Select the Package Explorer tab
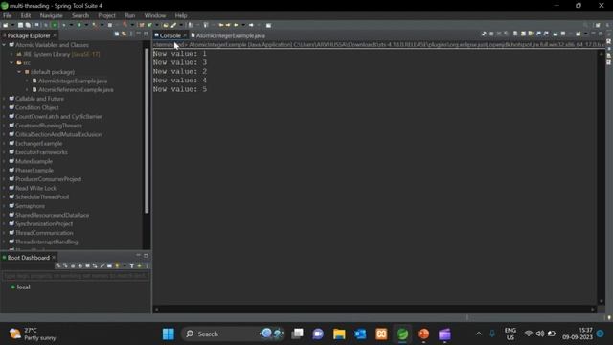Image resolution: width=613 pixels, height=345 pixels. tap(29, 35)
